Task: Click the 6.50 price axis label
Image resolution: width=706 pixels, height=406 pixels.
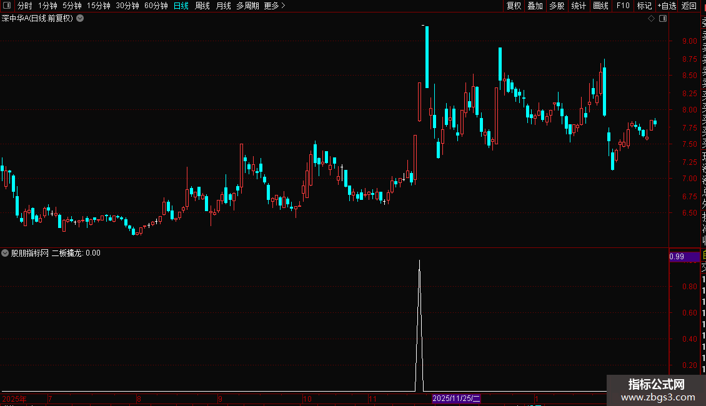Action: [689, 213]
